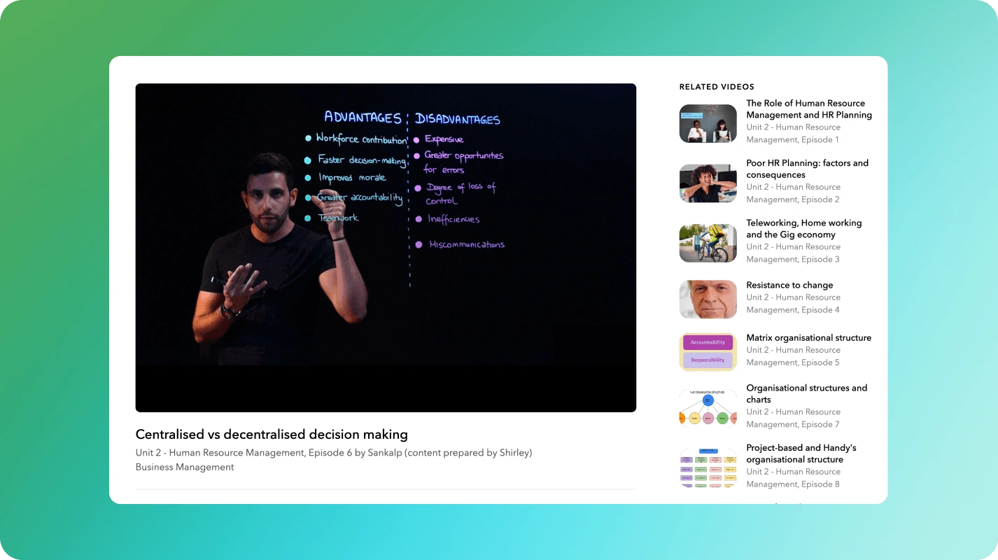The height and width of the screenshot is (560, 998).
Task: Select the 'Episode 6 by Sankalp' description line
Action: tap(334, 453)
